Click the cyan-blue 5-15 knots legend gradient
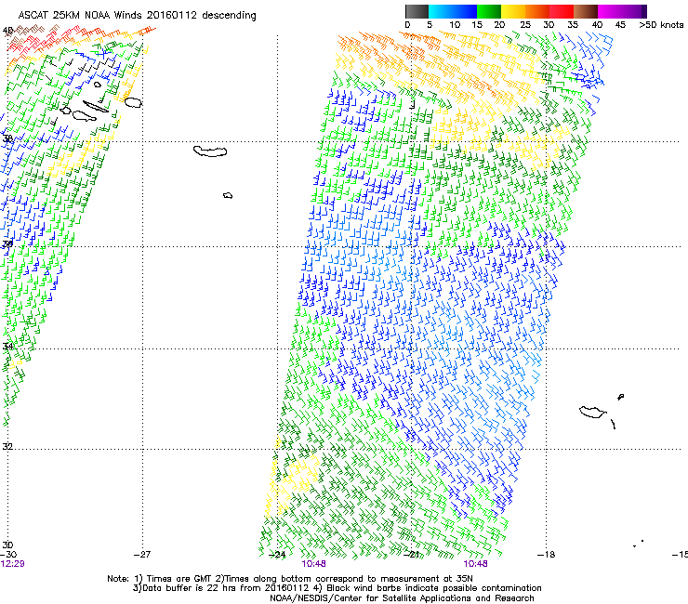The image size is (688, 604). pos(453,11)
